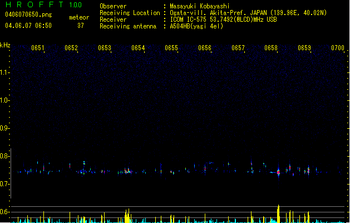The image size is (350, 223).
Task: Click the 0700 time marker
Action: click(x=338, y=48)
